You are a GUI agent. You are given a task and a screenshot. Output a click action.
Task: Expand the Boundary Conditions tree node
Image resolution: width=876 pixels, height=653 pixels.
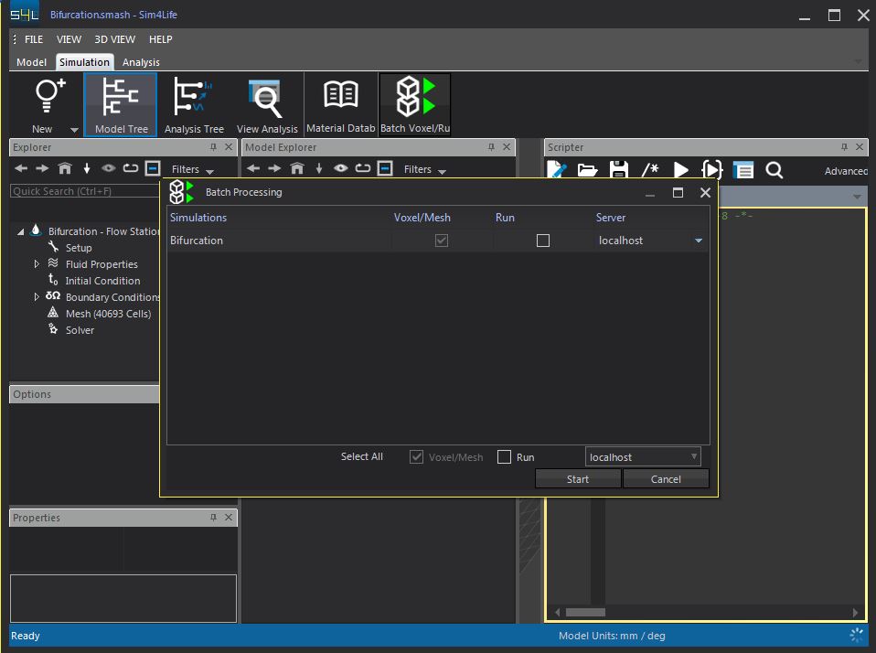(x=37, y=296)
